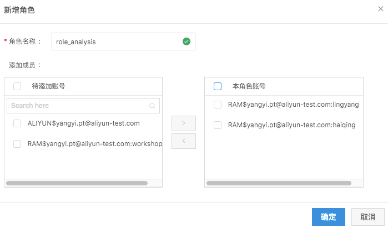Select RAM$yangyi.pt@aliyun-test.com:haiqing text row
This screenshot has width=388, height=228.
pyautogui.click(x=292, y=125)
